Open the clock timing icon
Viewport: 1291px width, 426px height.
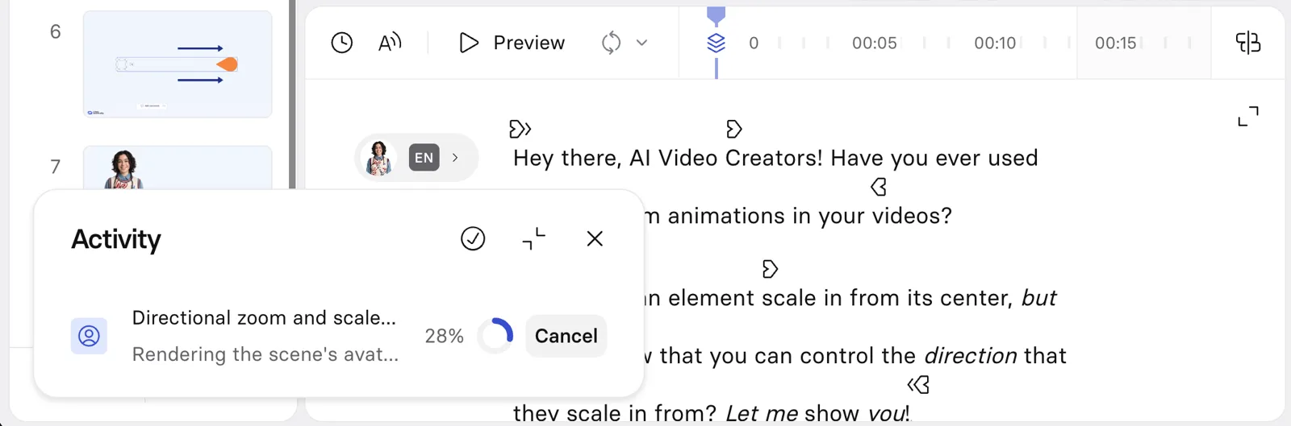click(x=342, y=43)
